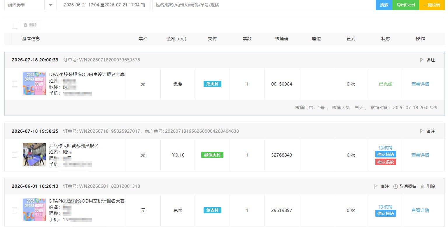Click 待核销 status on the 32768843 row

pyautogui.click(x=386, y=148)
